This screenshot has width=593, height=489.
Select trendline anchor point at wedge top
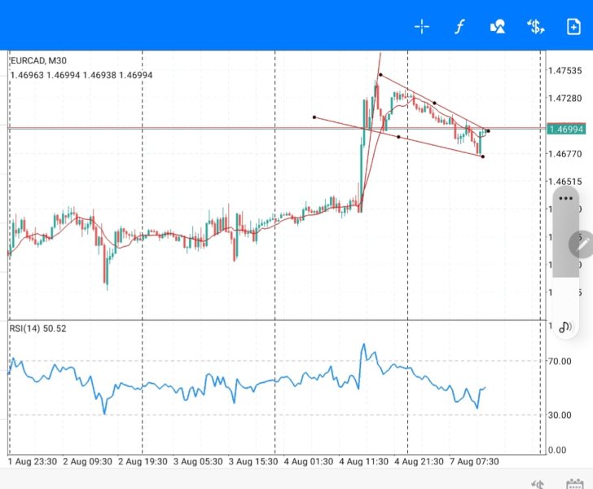tap(380, 75)
